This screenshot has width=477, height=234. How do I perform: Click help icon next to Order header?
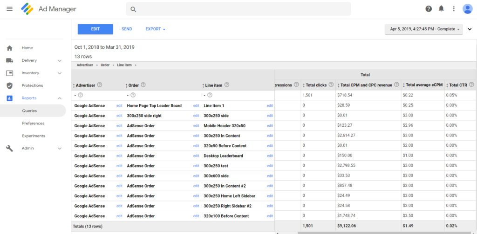tap(143, 85)
